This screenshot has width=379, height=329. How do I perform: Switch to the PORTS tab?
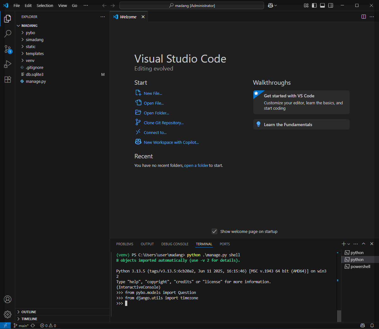(x=225, y=244)
